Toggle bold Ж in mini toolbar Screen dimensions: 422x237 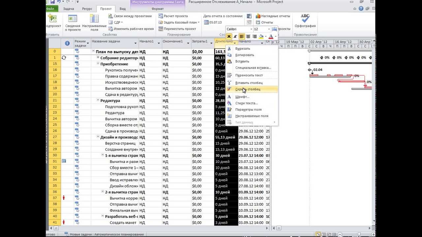(229, 37)
